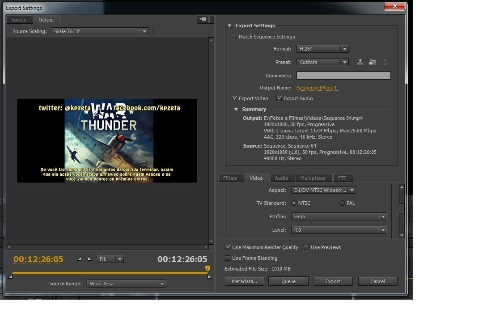Open the Audio tab
483x322 pixels.
[282, 178]
